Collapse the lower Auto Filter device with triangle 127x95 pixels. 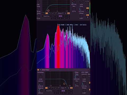point(40,70)
